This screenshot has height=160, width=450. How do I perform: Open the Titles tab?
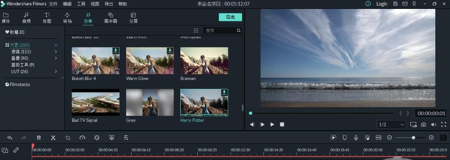[x=47, y=18]
